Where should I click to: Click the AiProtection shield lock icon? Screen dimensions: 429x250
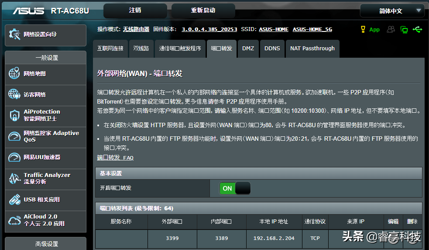coord(14,115)
